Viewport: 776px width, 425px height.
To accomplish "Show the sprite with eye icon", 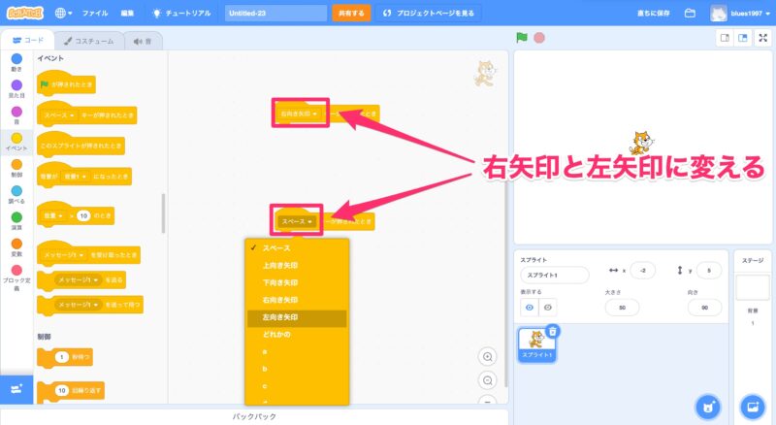I will [x=531, y=307].
